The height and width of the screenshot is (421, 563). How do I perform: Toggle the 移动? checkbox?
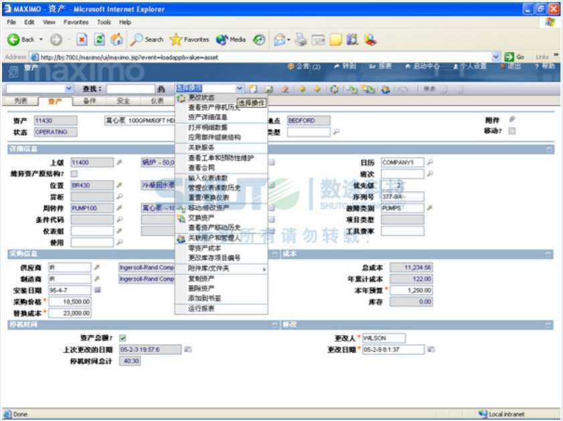[x=512, y=131]
